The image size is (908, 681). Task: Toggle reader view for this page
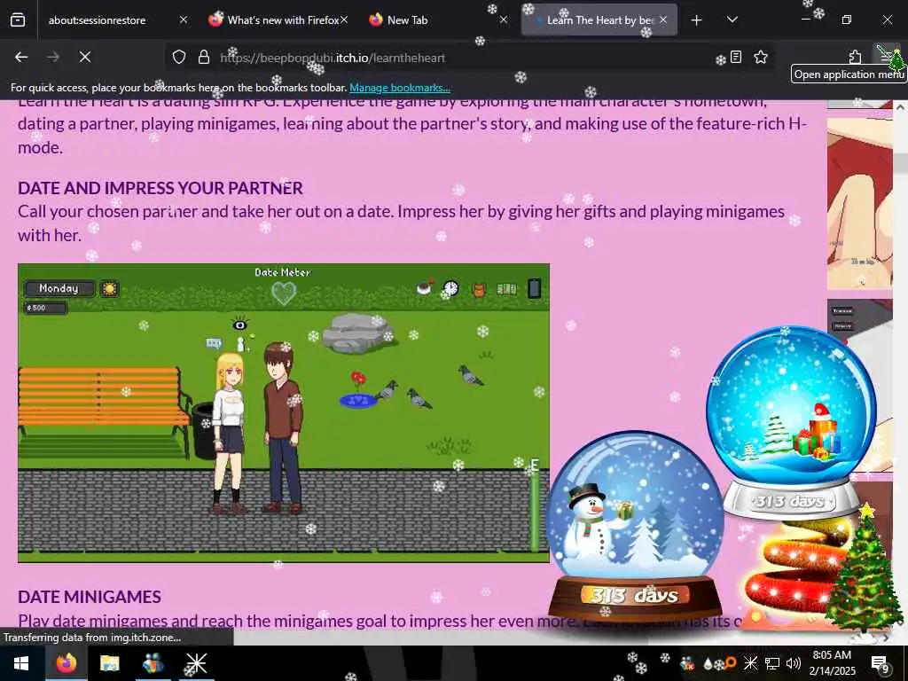point(736,58)
